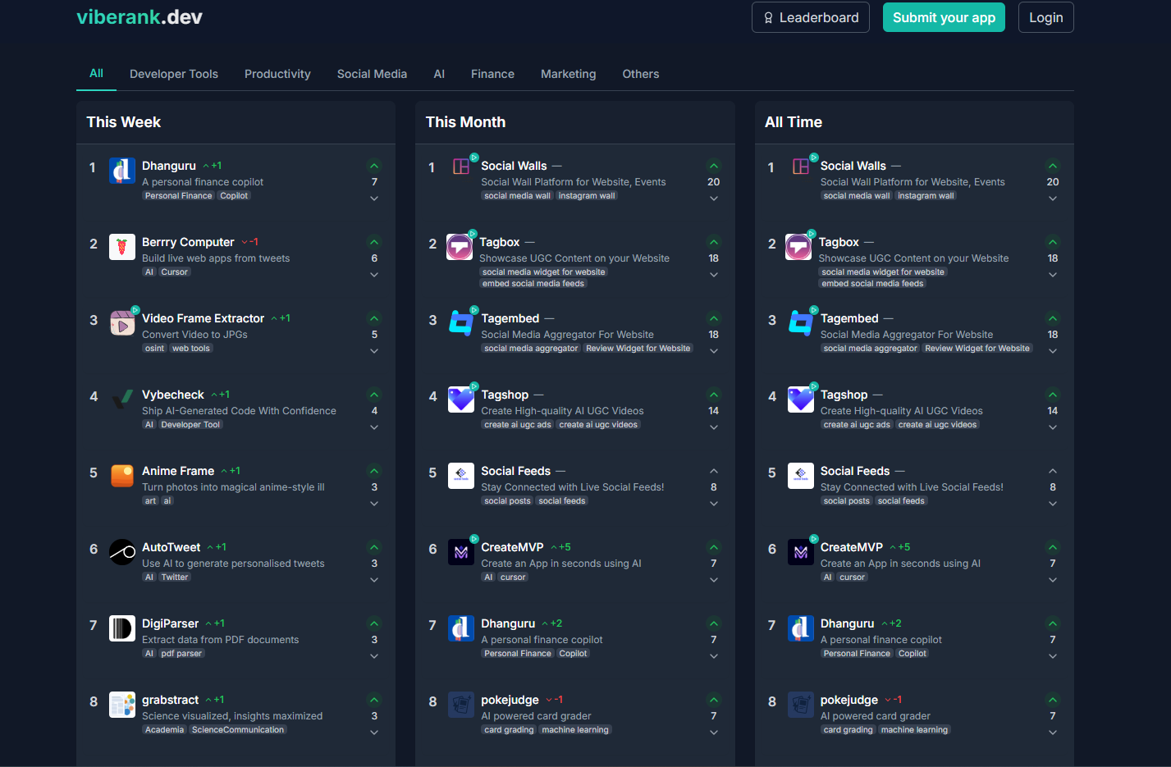
Task: Click Tagbox icon in All Time
Action: 798,247
